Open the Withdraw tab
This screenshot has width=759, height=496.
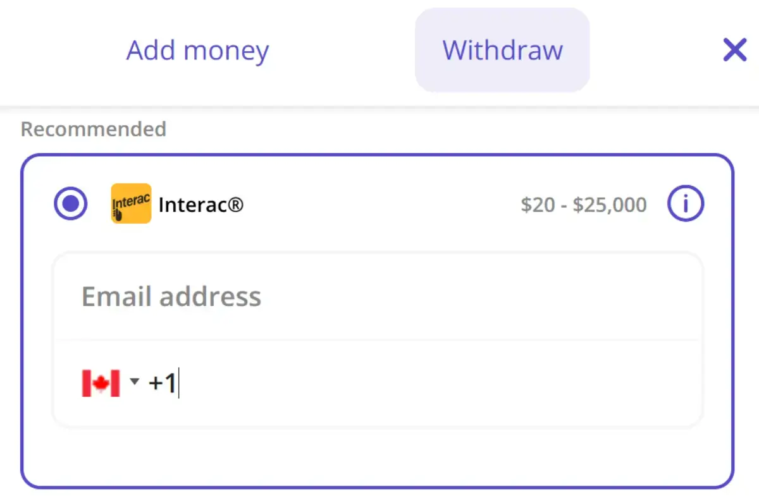click(502, 50)
